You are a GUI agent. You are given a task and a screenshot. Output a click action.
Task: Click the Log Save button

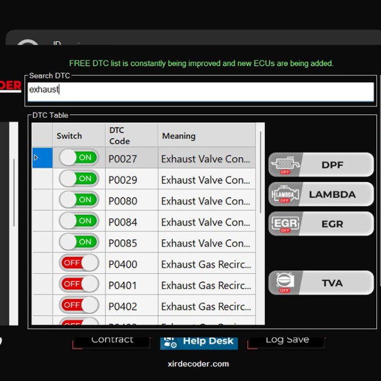point(287,343)
